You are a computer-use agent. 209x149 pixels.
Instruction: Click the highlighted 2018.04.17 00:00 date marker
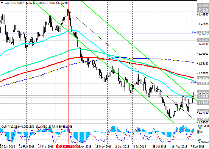(68, 147)
